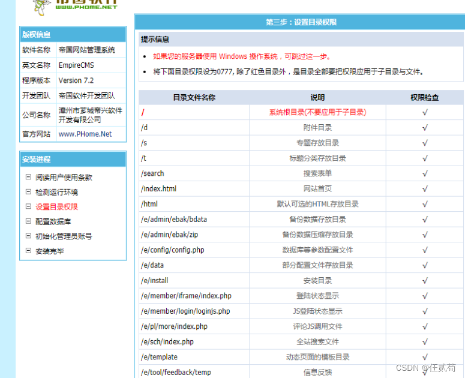Click the 安装进程 panel header
Viewport: 465px width, 378px height.
tap(73, 159)
